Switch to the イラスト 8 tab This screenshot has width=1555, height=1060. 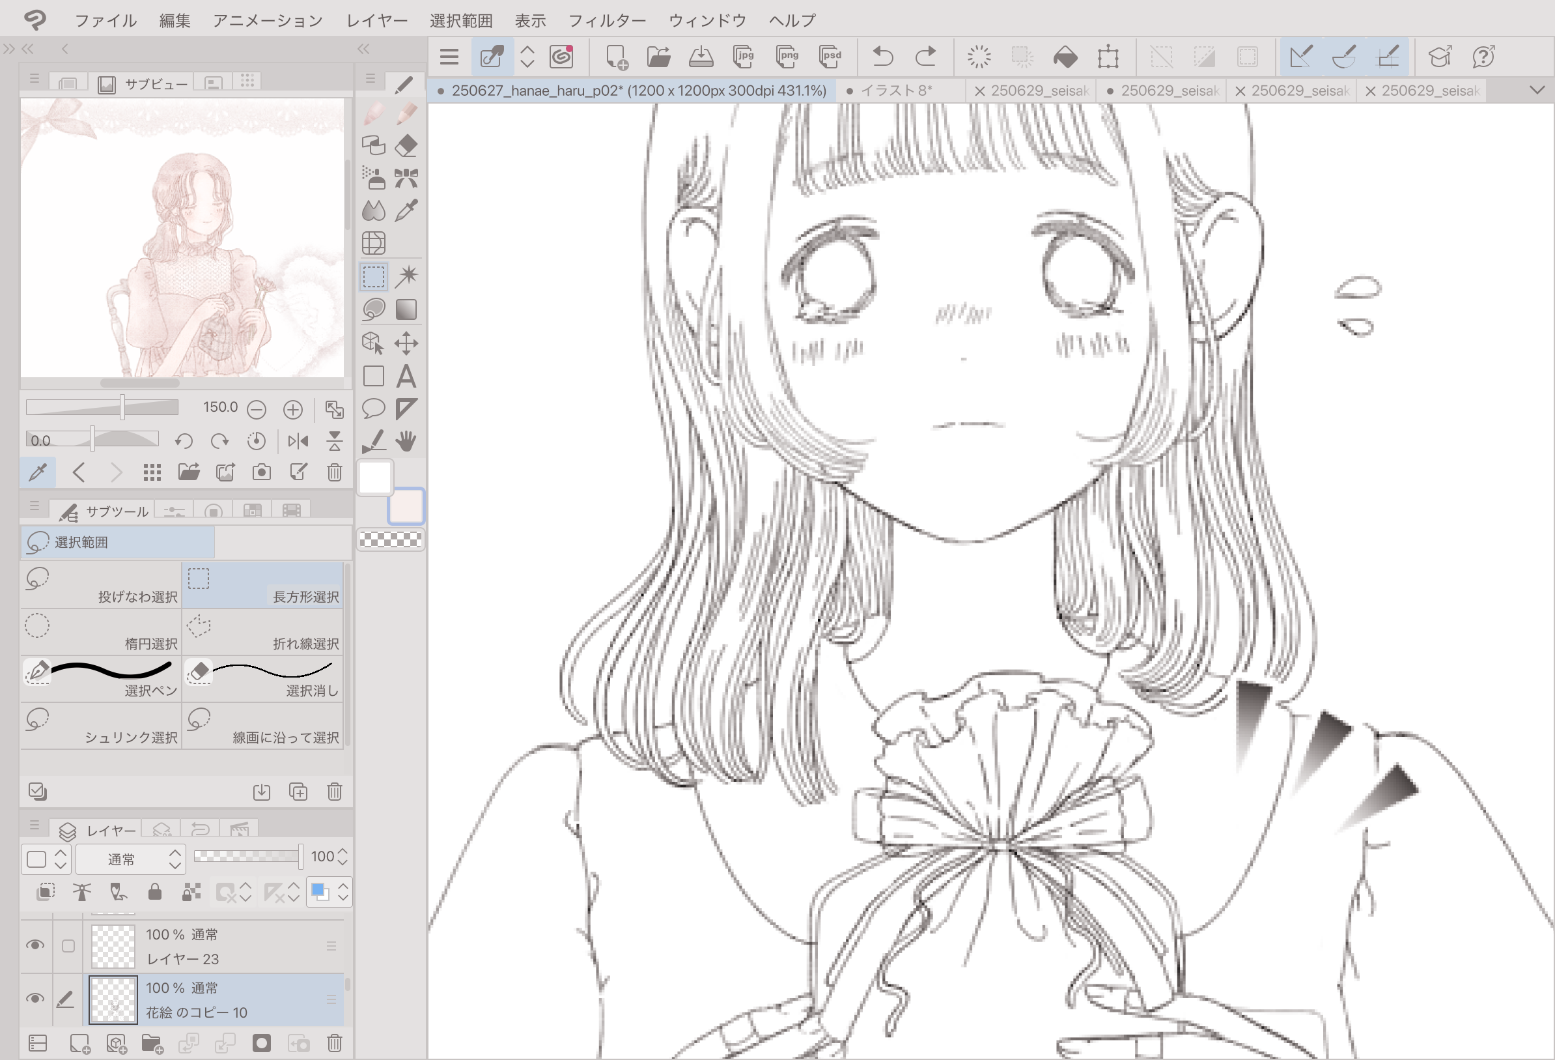[895, 91]
